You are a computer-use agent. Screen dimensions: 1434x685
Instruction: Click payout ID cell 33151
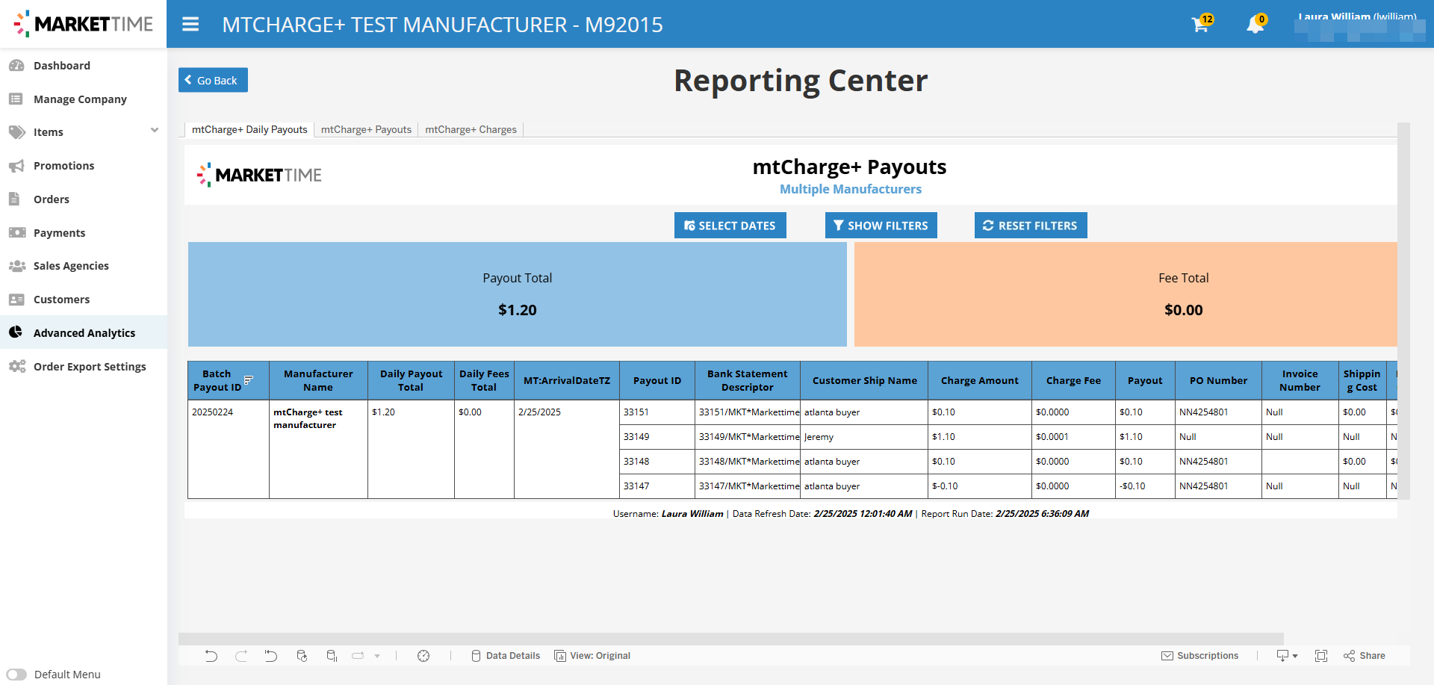coord(657,412)
